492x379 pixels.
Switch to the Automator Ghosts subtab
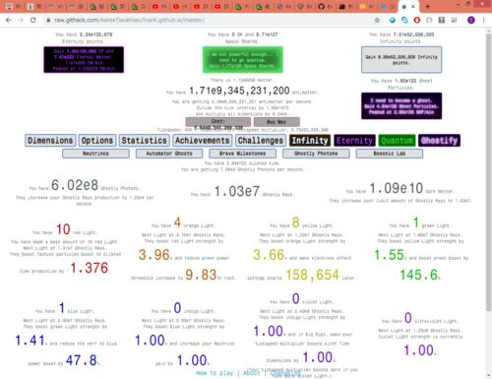169,154
